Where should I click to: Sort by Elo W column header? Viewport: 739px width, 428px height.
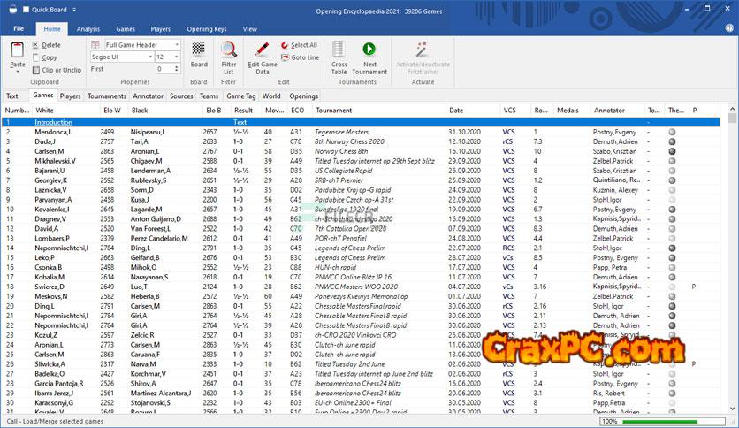click(111, 111)
